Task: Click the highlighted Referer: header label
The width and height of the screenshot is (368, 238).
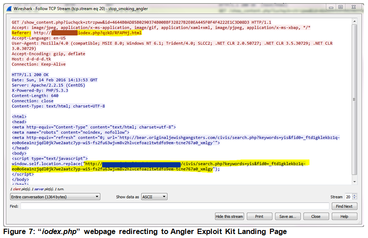Action: [x=21, y=33]
